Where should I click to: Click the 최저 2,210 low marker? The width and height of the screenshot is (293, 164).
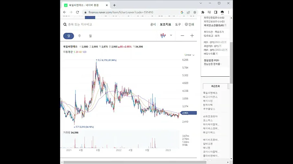pos(84,127)
